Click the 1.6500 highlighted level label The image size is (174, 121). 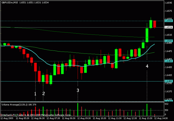[x=169, y=41]
